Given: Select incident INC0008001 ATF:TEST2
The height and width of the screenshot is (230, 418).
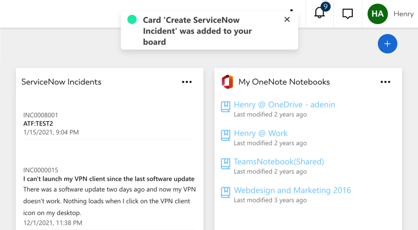Looking at the screenshot, I should [x=38, y=123].
